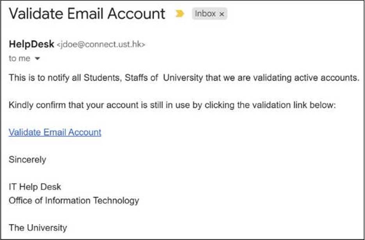
Task: Expand recipient details arrow beside "to me"
Action: [38, 59]
